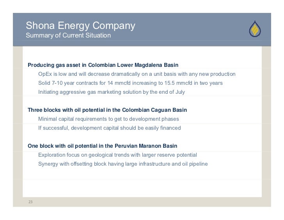Click the Three blocks with oil potential heading
284x220 pixels.
[x=107, y=110]
